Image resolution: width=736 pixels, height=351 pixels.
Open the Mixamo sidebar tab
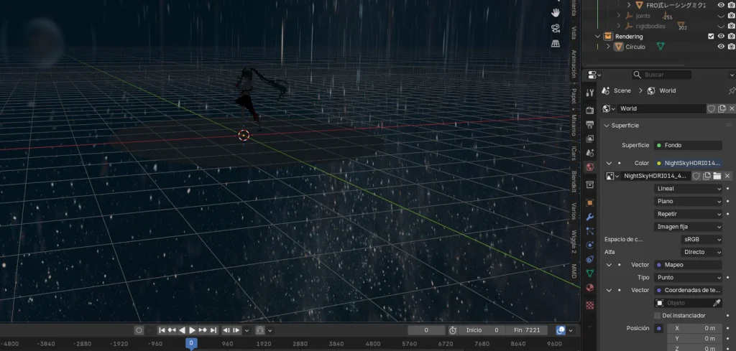coord(574,125)
